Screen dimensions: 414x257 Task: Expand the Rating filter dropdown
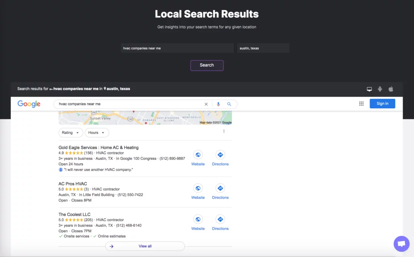71,133
